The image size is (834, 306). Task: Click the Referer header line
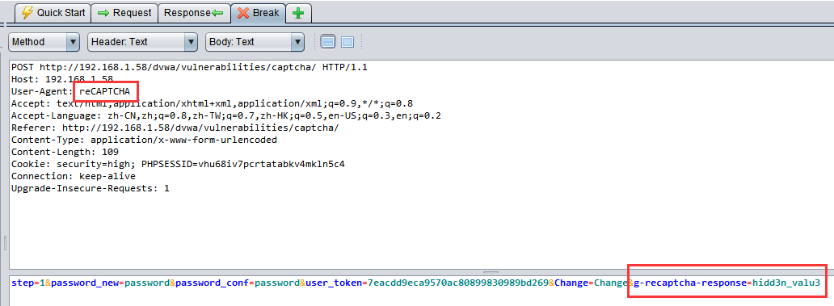click(x=175, y=128)
